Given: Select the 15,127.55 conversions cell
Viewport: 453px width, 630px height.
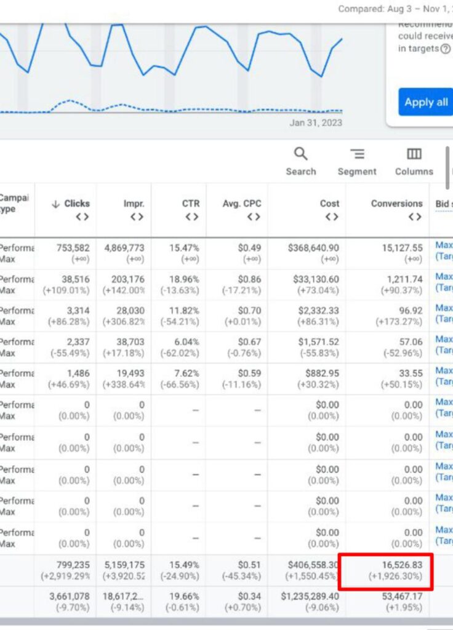Looking at the screenshot, I should (x=388, y=253).
